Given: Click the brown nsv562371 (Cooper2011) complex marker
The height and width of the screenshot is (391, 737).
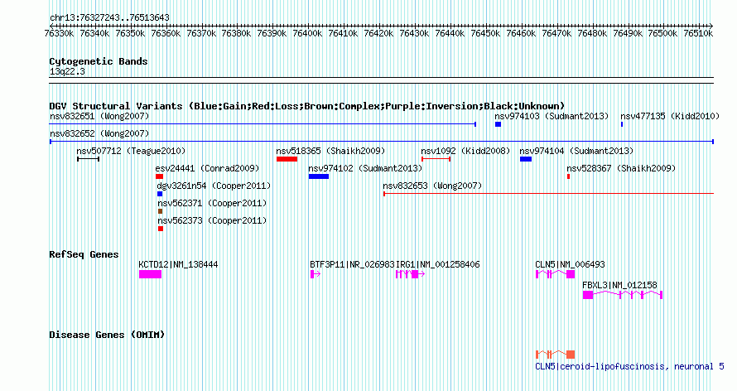Looking at the screenshot, I should coord(161,211).
